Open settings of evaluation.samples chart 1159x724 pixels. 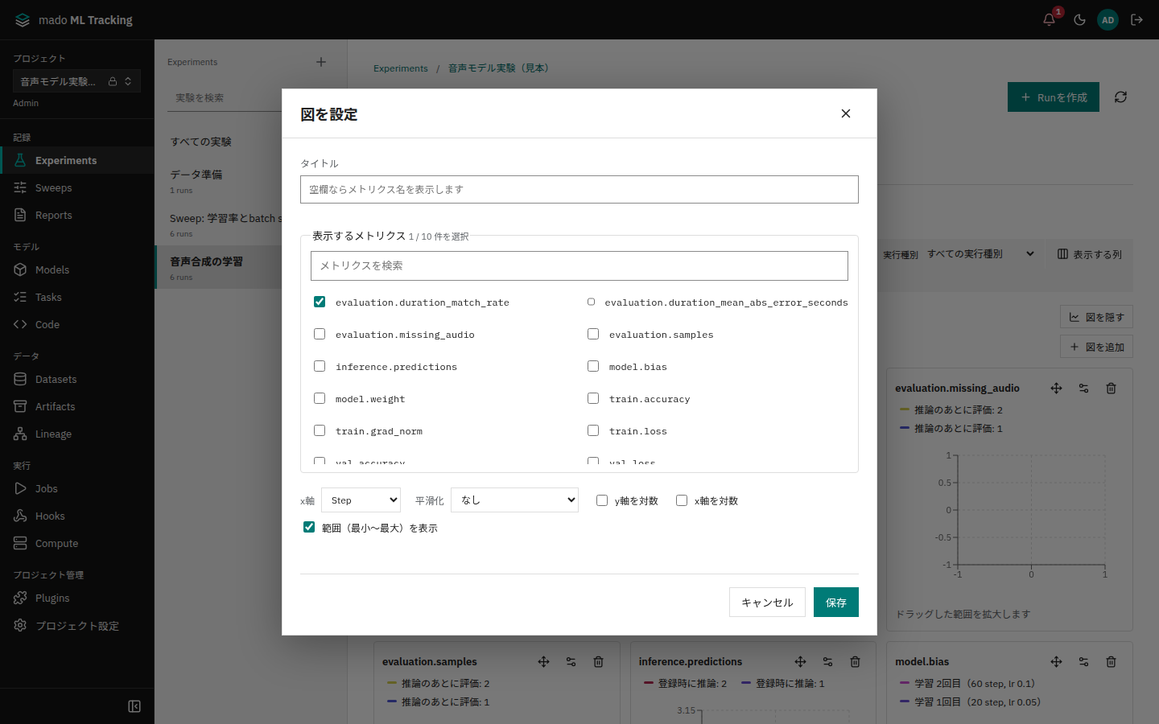pyautogui.click(x=571, y=662)
